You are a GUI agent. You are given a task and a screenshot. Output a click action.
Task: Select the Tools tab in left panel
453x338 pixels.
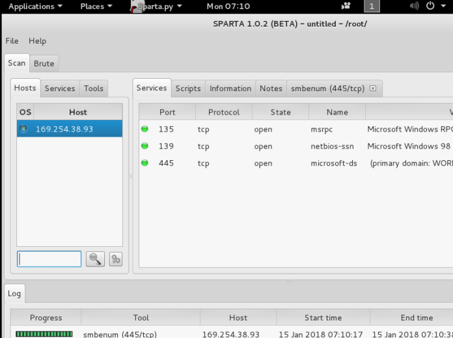click(94, 89)
